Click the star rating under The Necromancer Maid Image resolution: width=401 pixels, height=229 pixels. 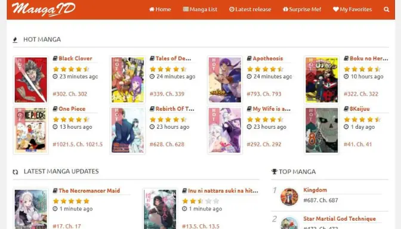(71, 201)
